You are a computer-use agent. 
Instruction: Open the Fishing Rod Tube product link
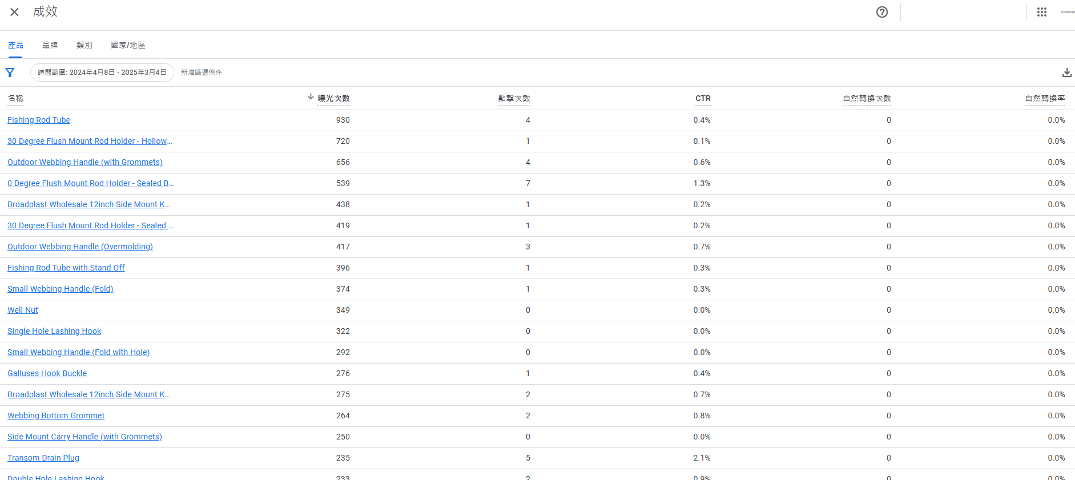tap(39, 120)
